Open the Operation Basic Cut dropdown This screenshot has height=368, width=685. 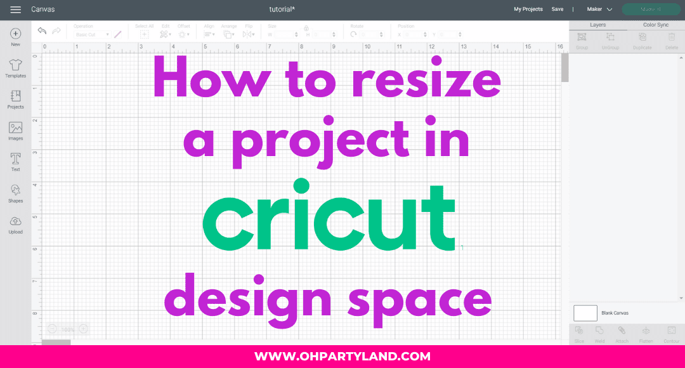click(92, 34)
